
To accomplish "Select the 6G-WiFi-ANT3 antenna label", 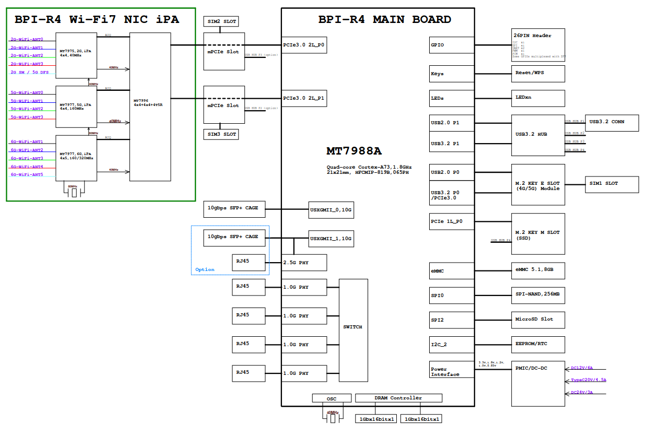I will tap(27, 158).
